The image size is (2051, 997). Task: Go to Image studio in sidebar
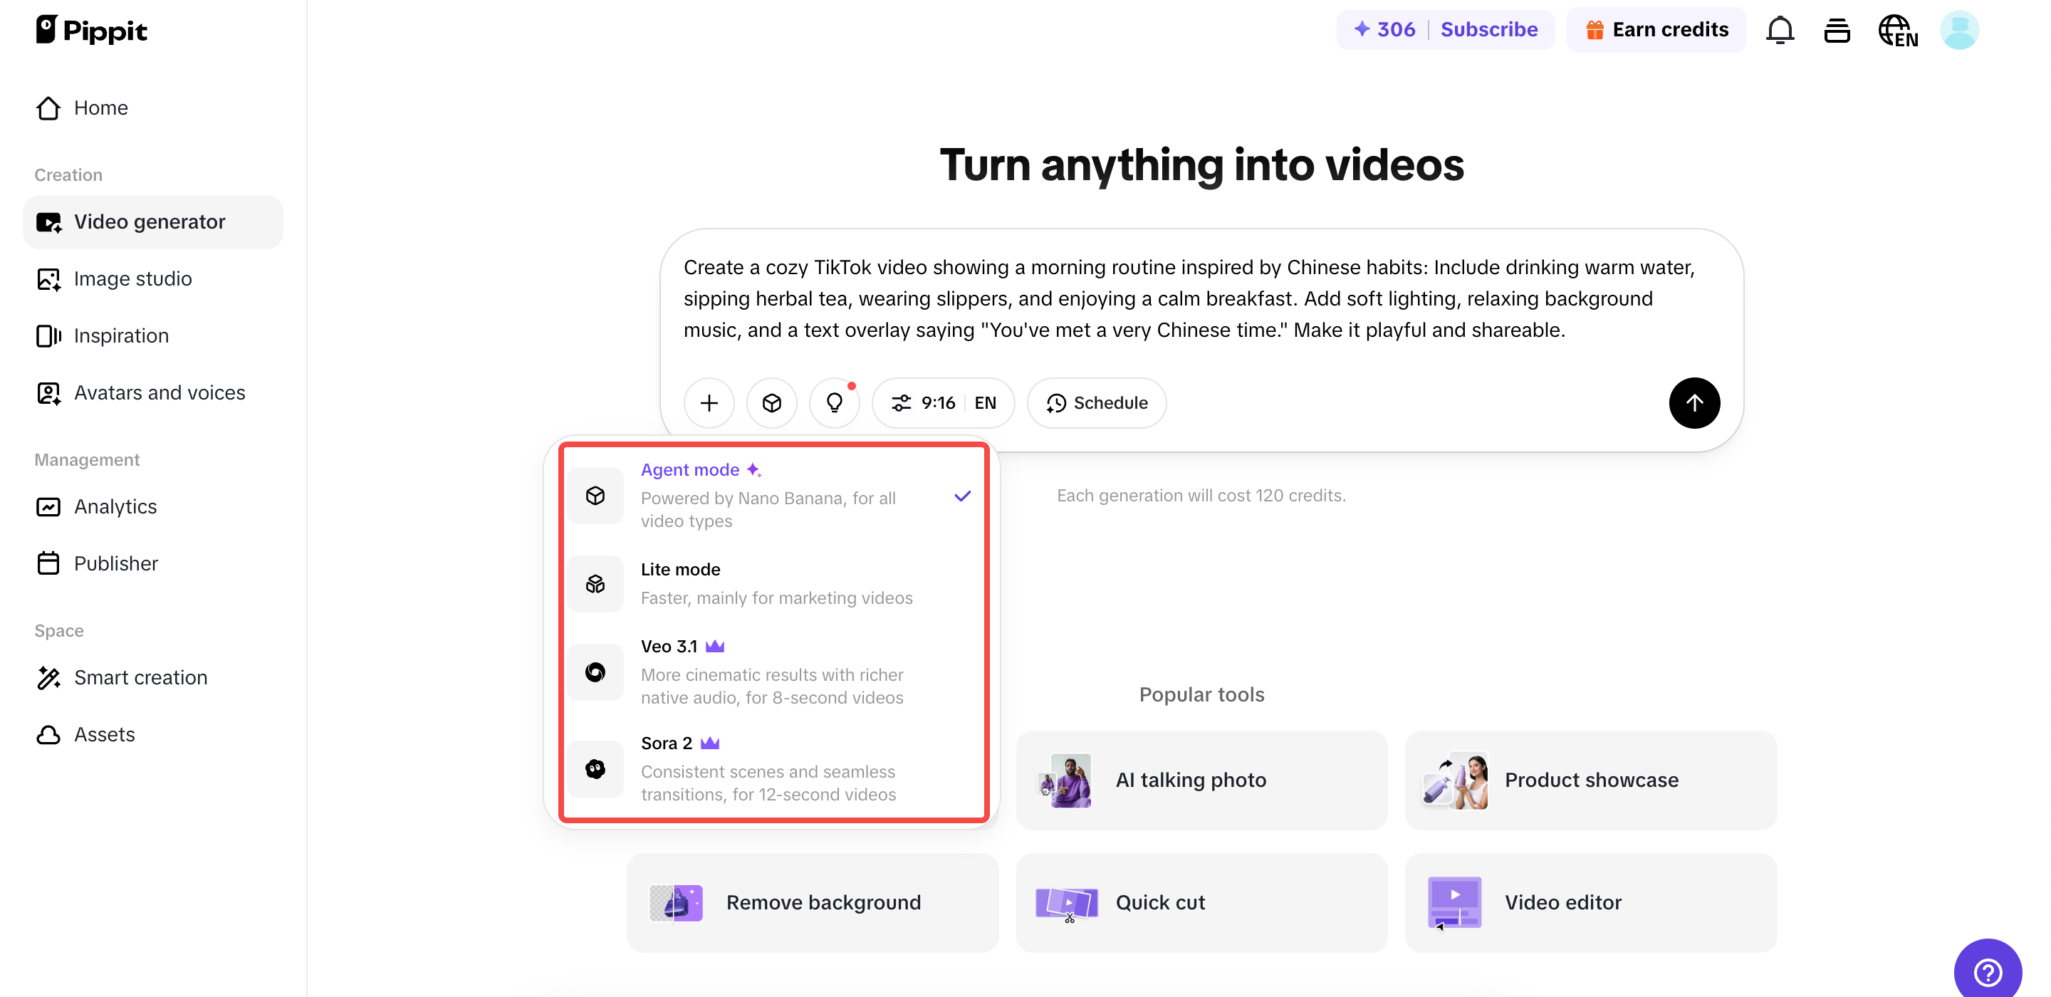(x=133, y=278)
